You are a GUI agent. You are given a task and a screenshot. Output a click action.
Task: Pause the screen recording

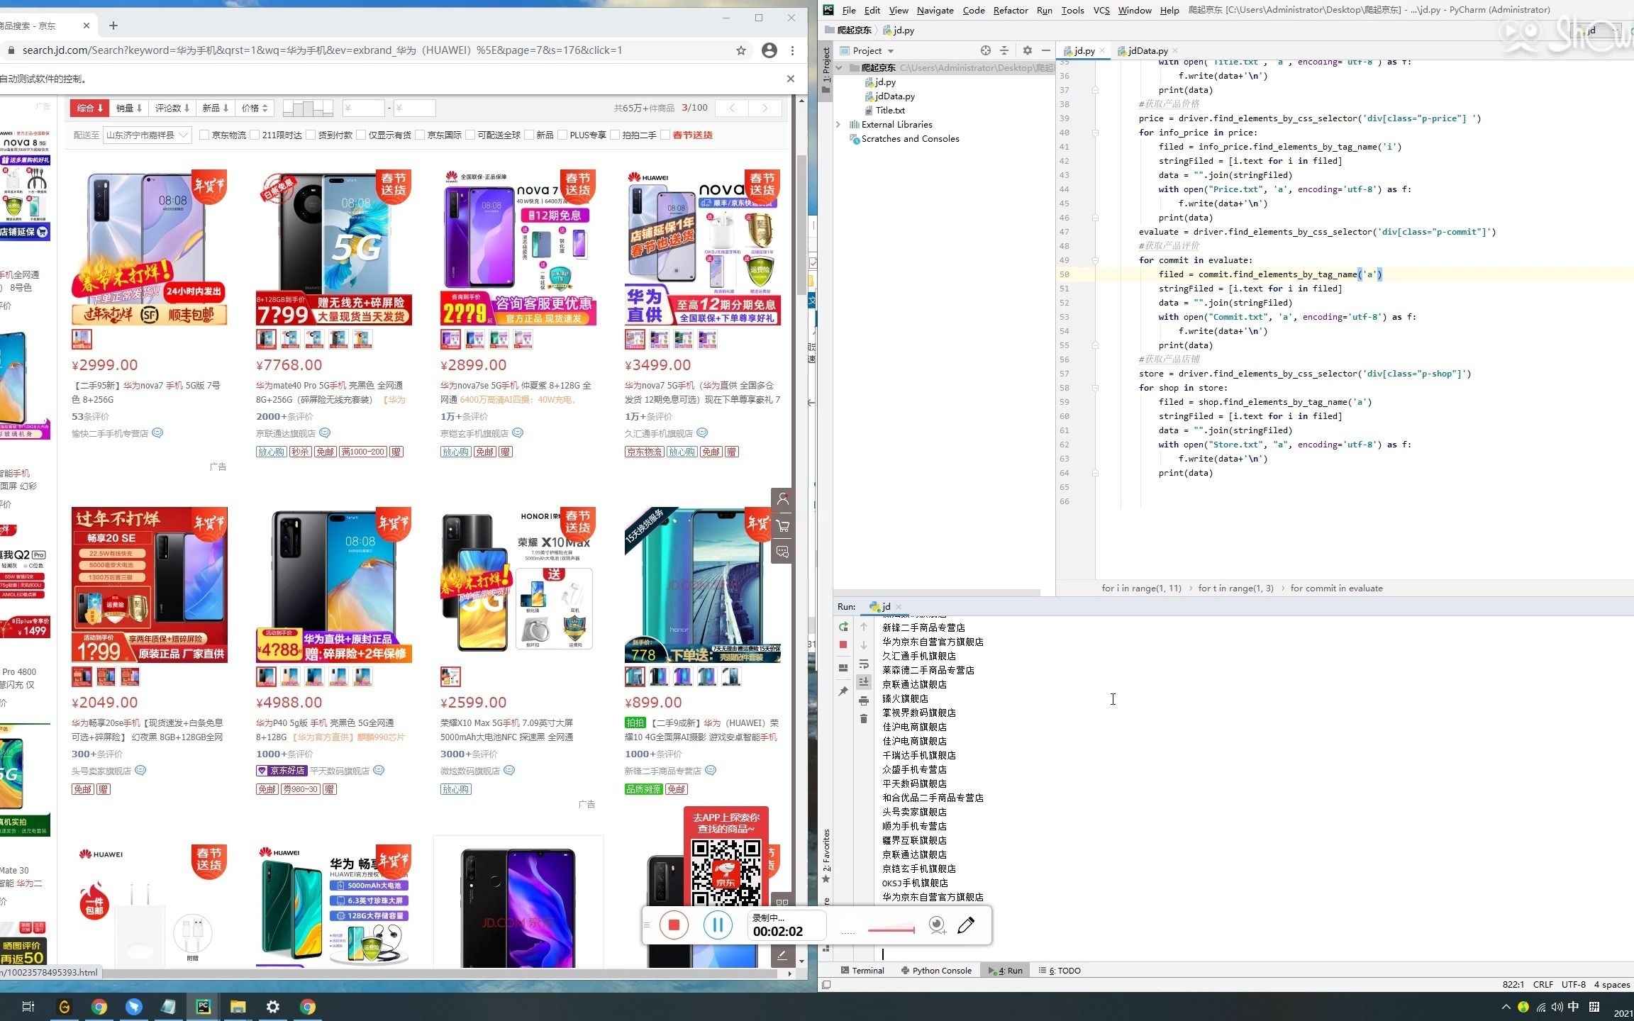click(x=718, y=925)
